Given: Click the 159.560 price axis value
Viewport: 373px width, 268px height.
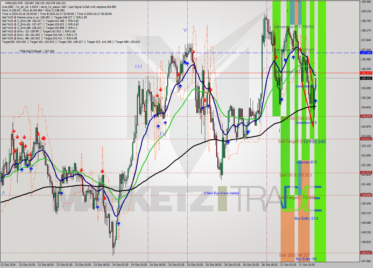Looking at the screenshot, I should [x=366, y=2].
